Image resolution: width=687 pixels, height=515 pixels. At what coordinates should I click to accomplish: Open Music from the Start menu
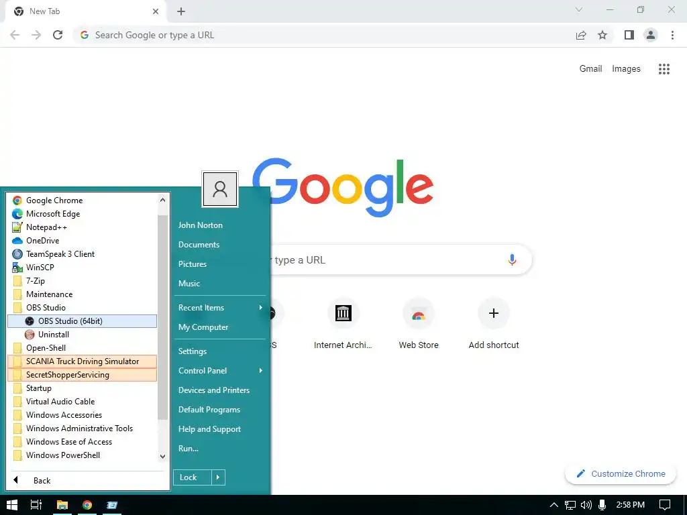(x=220, y=284)
